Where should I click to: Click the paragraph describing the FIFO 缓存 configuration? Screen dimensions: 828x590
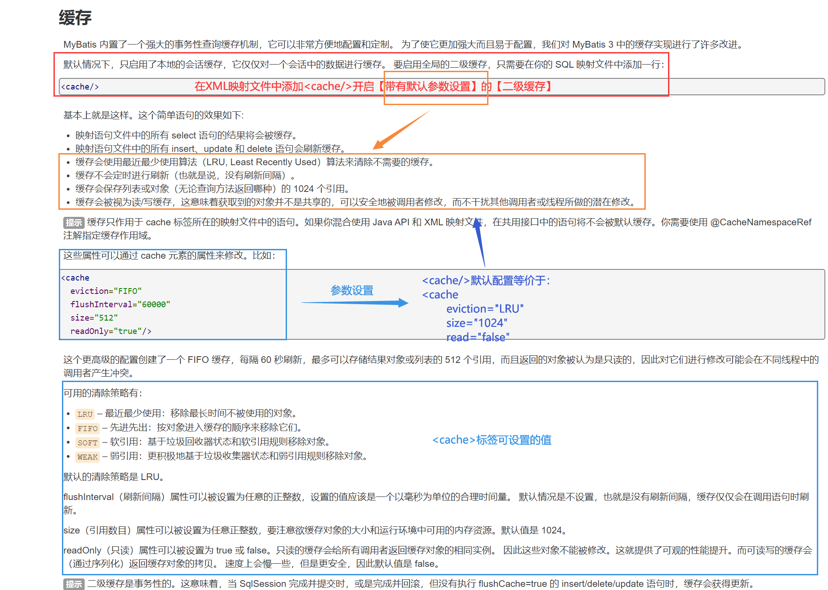point(441,366)
